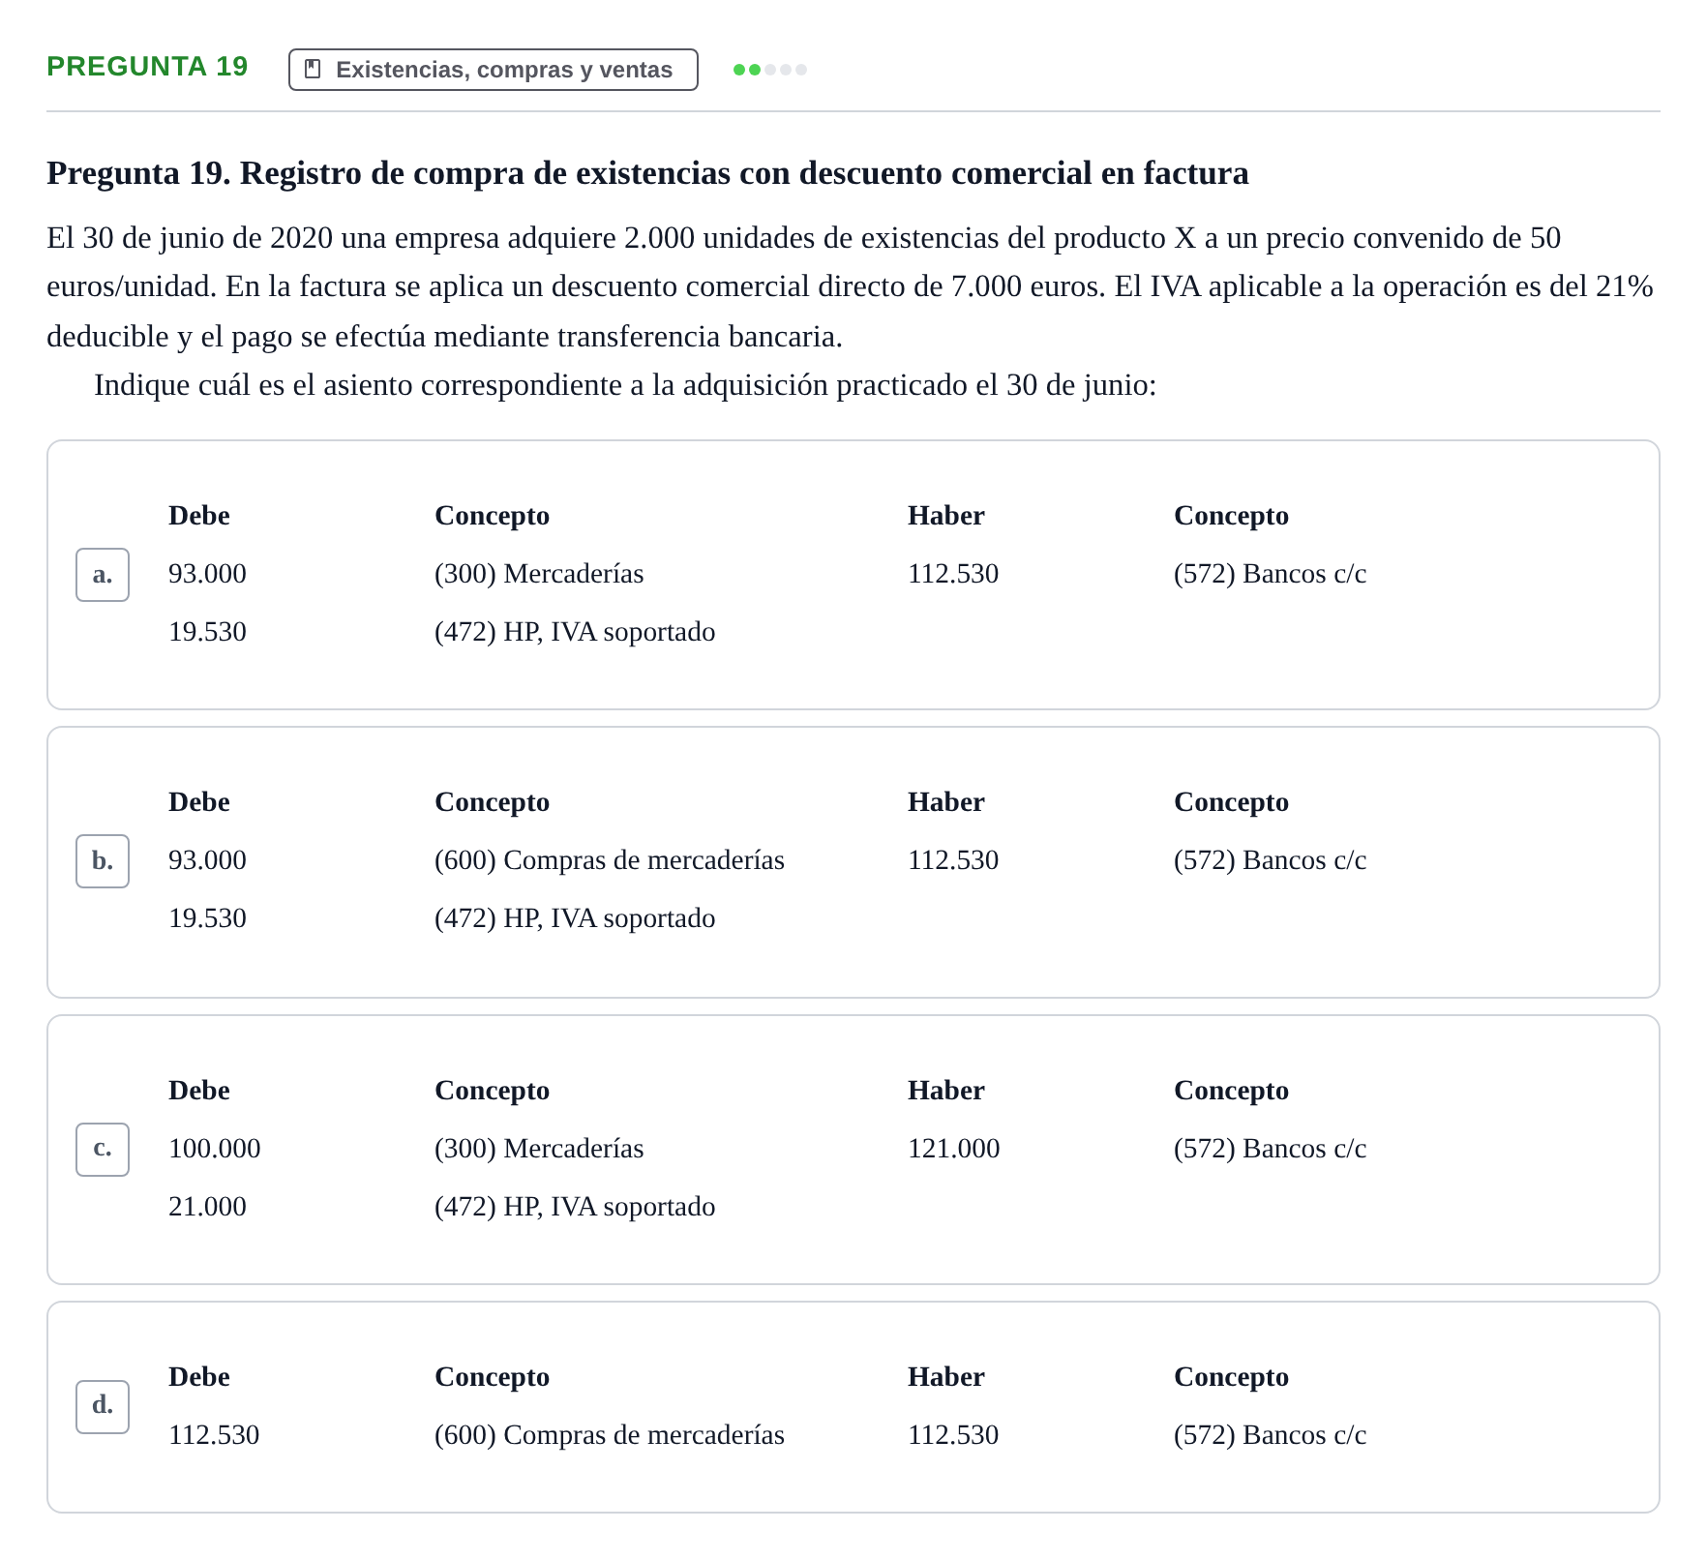
Task: Click the "21.000" Debe amount in option c
Action: (207, 1207)
